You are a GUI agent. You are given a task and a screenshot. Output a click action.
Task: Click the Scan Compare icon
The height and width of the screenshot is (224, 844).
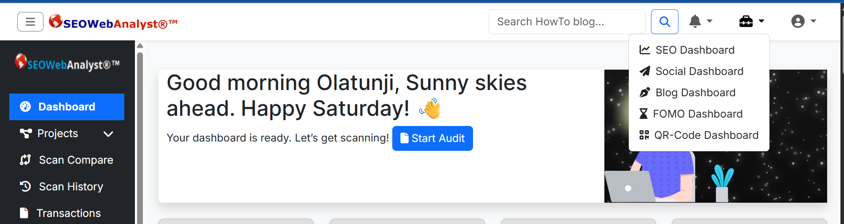click(x=25, y=160)
